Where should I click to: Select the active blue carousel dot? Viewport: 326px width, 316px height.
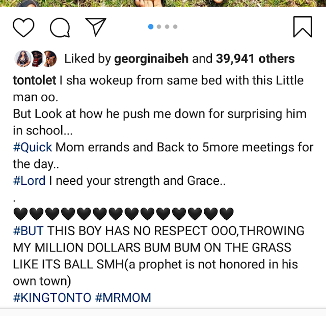pyautogui.click(x=151, y=26)
